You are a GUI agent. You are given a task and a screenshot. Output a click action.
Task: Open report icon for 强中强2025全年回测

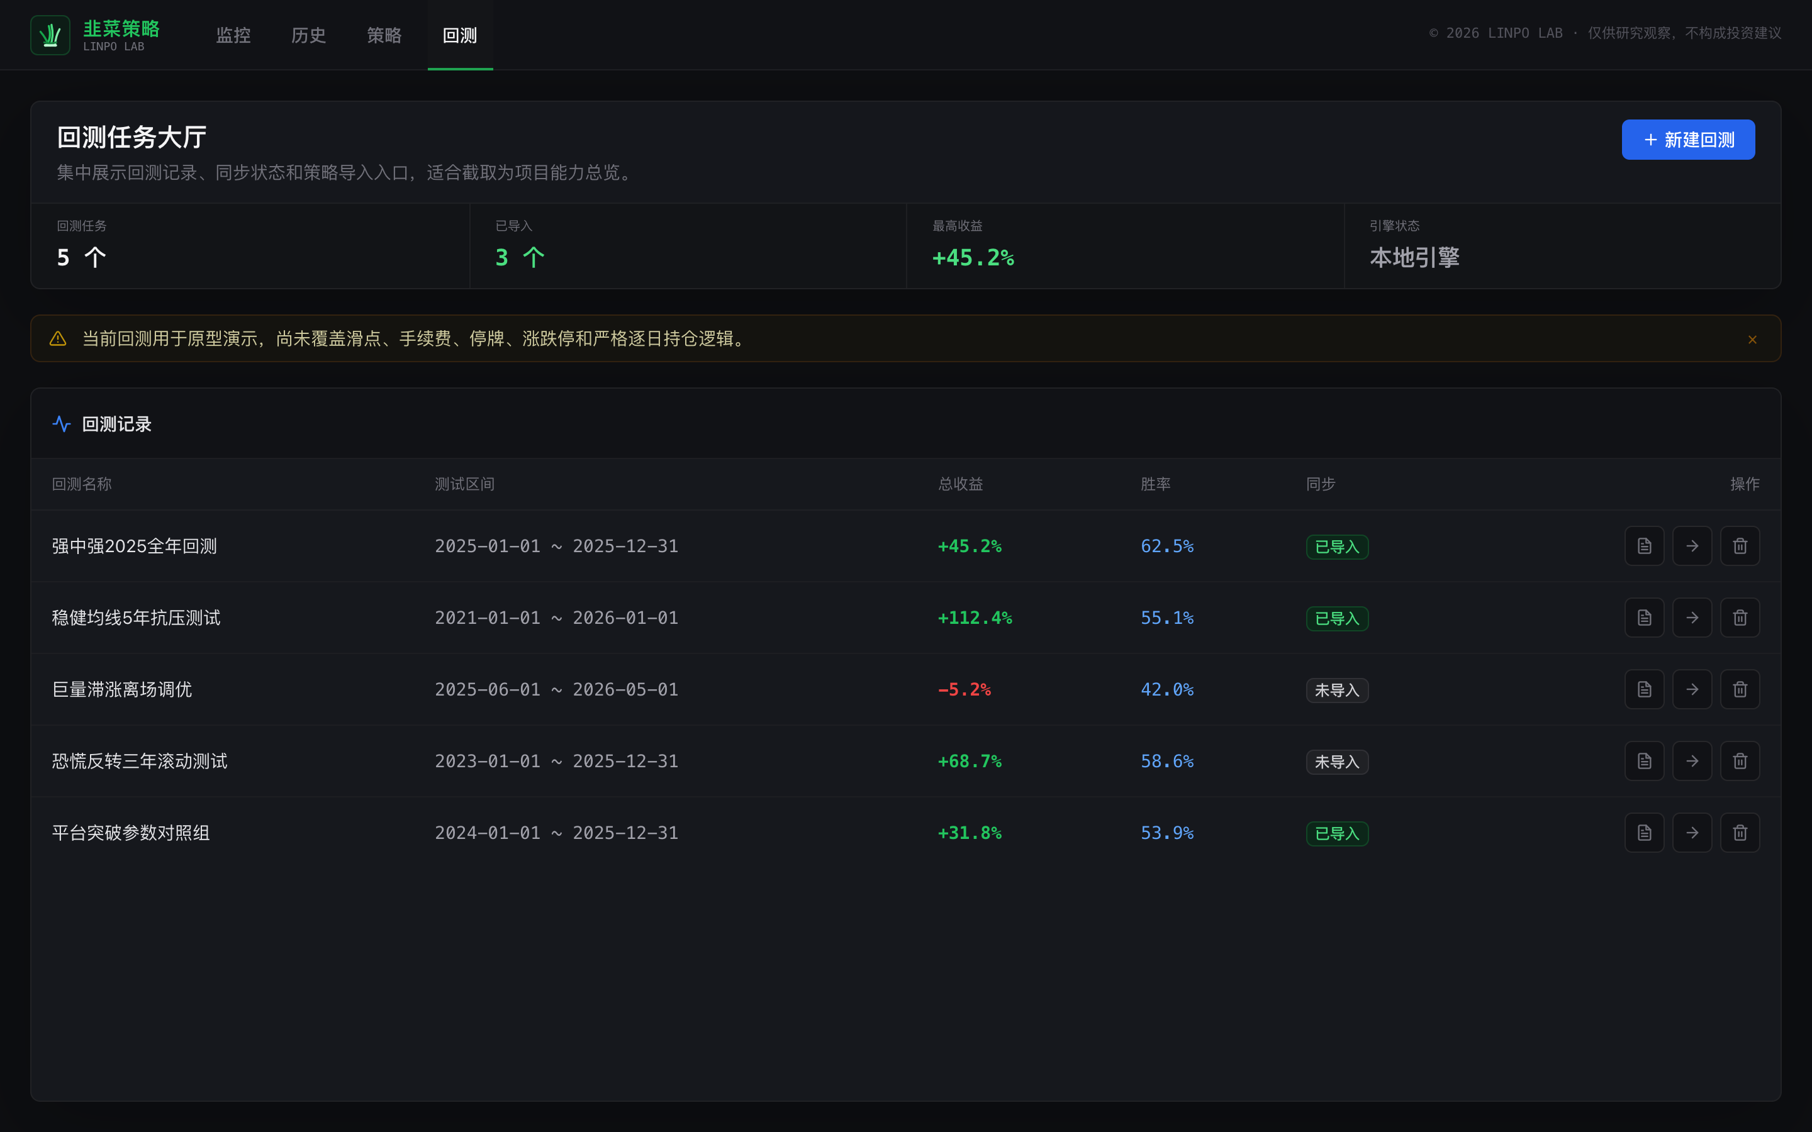click(x=1644, y=546)
